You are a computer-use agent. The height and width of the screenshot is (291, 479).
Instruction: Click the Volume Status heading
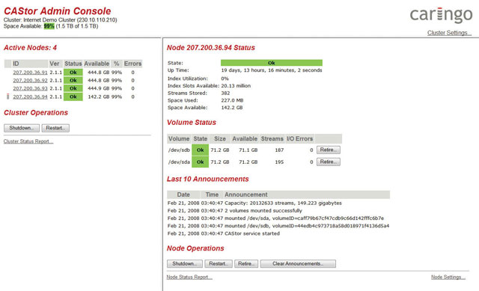pyautogui.click(x=192, y=123)
